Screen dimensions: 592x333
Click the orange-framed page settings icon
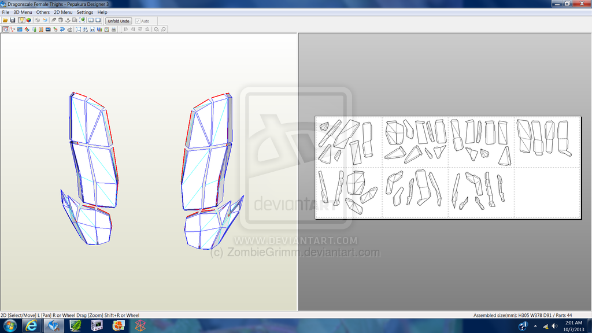click(x=106, y=29)
